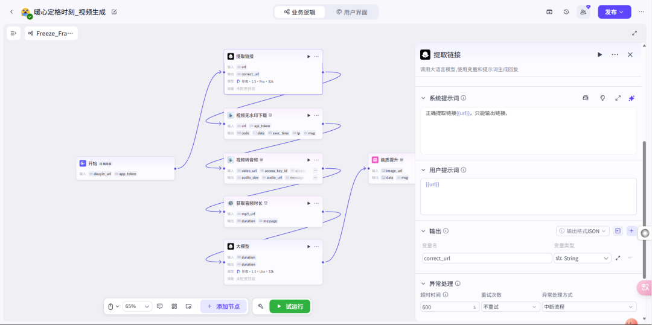Toggle the minimap icon in toolbar
Screen dimensions: 652x325
click(189, 306)
